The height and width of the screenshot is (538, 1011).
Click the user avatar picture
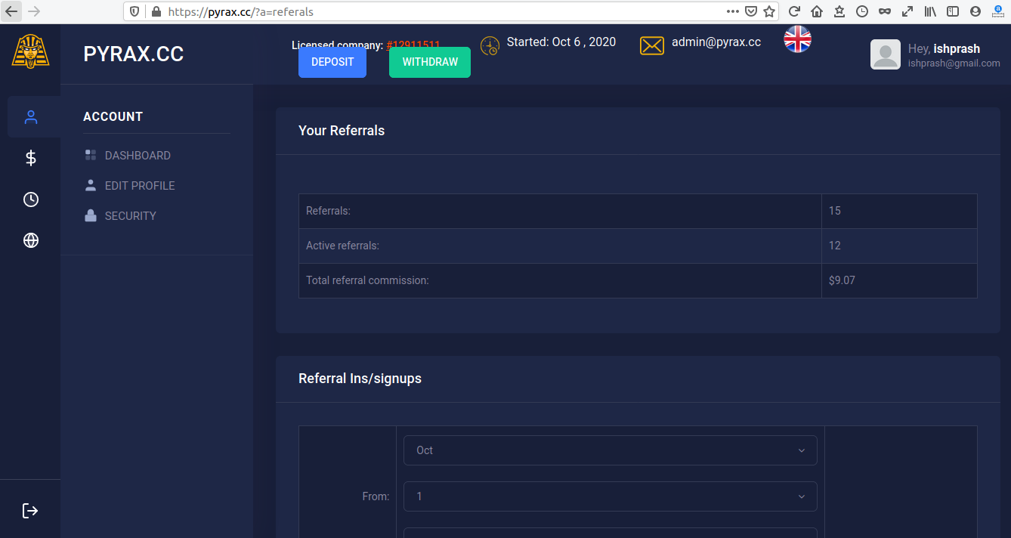886,54
